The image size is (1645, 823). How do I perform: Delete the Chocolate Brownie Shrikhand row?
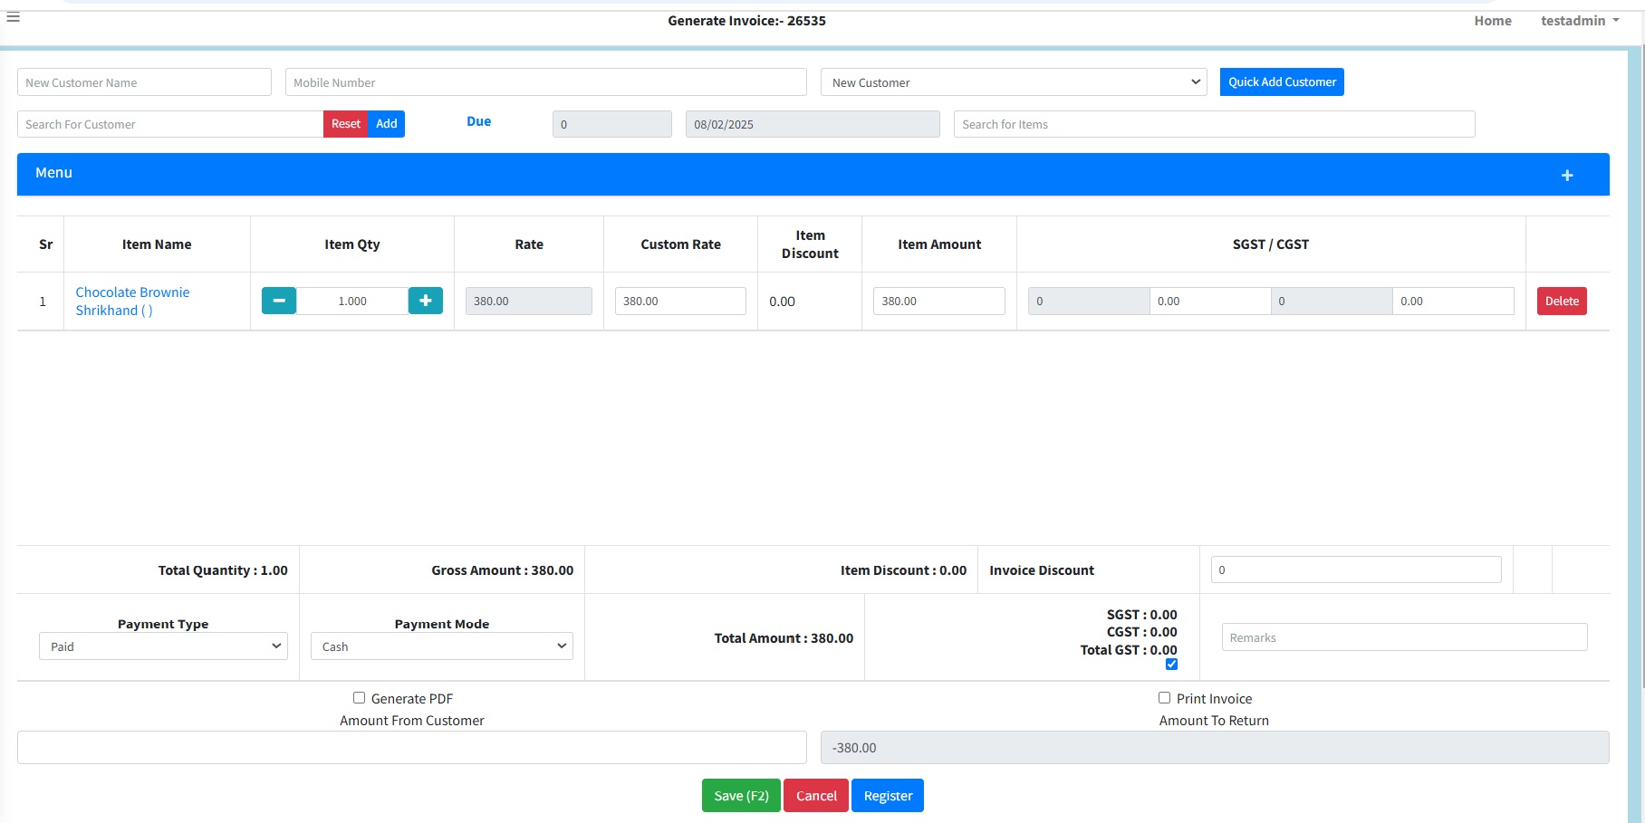pos(1561,301)
